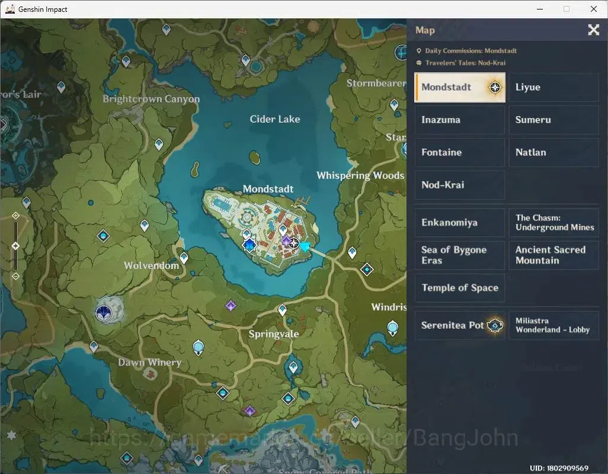Click the Dawn Winery map label
The width and height of the screenshot is (608, 474).
(x=150, y=363)
